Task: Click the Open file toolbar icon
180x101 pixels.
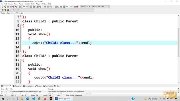Action: coord(5,7)
